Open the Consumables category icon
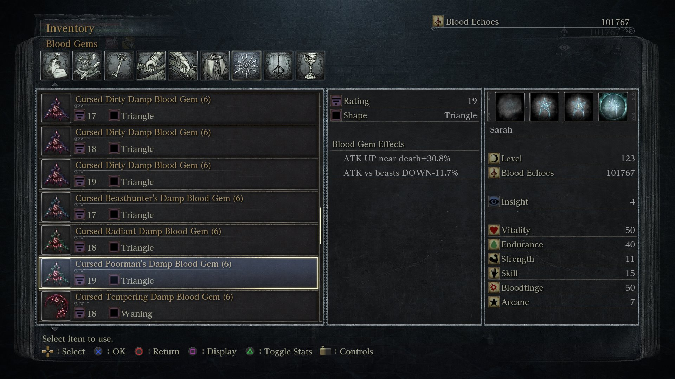 pyautogui.click(x=55, y=66)
